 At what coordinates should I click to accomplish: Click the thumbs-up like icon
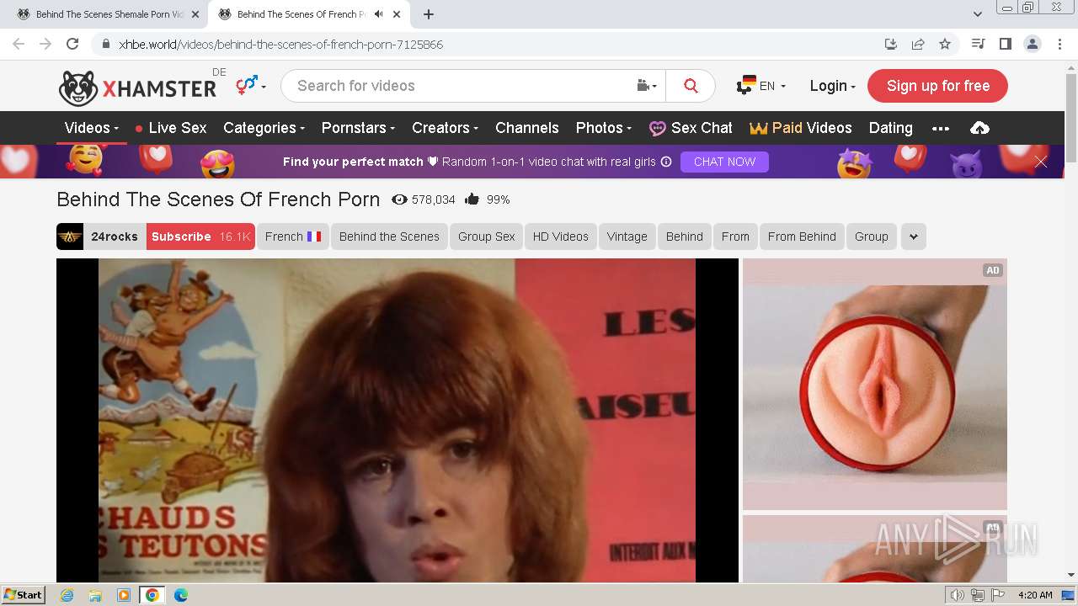472,199
